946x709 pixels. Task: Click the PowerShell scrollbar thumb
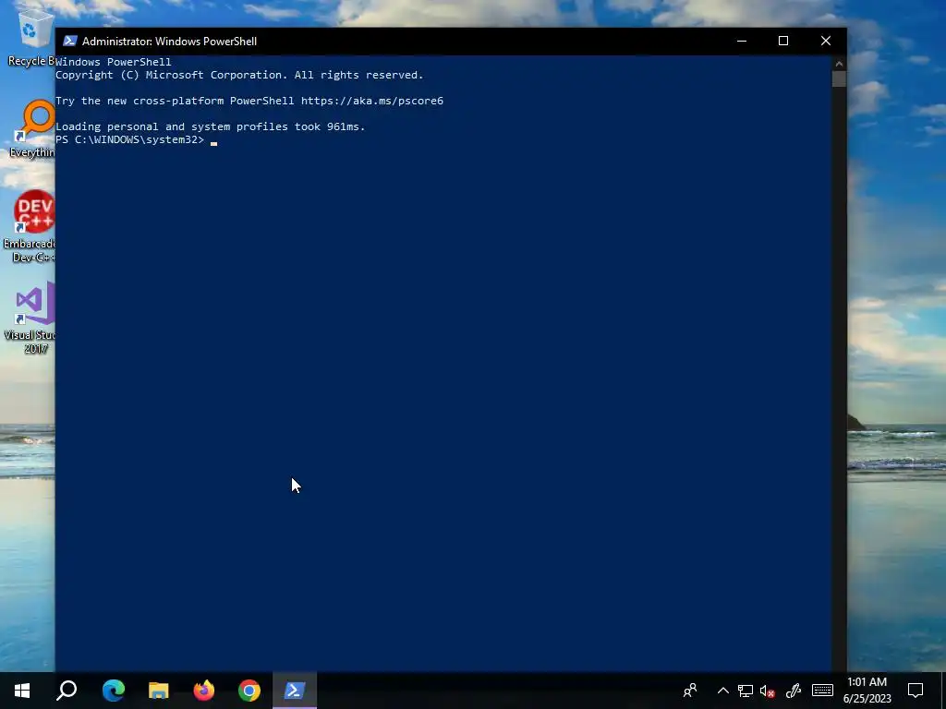[x=839, y=79]
